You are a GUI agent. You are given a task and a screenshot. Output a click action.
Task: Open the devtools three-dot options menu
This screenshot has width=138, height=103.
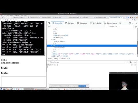click(133, 23)
